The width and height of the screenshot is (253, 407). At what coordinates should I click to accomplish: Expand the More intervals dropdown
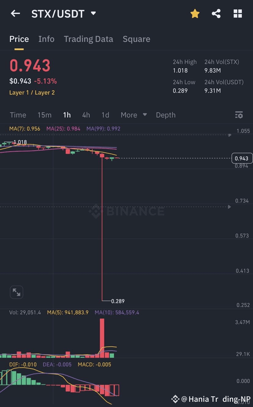click(x=134, y=115)
